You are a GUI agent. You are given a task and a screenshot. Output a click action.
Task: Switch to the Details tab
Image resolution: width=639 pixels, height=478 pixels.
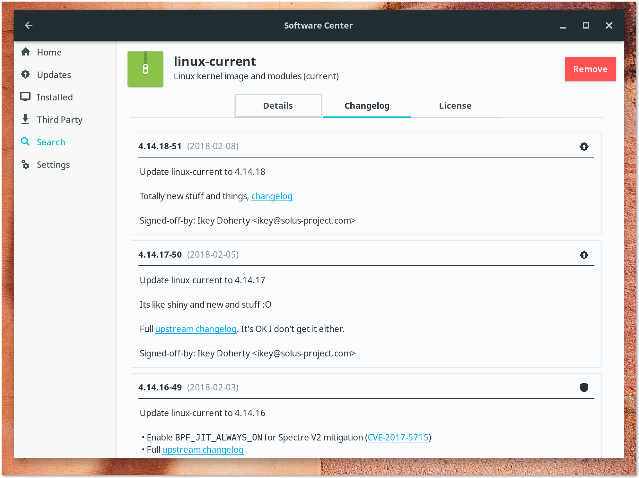click(278, 106)
